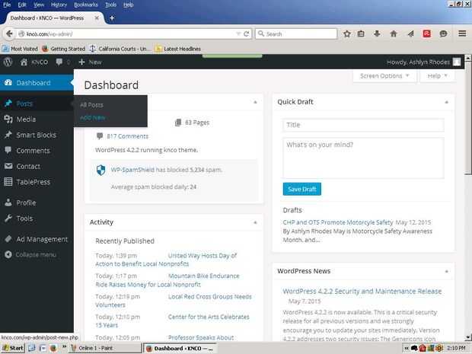This screenshot has width=472, height=354.
Task: Open Profile in sidebar
Action: point(26,203)
